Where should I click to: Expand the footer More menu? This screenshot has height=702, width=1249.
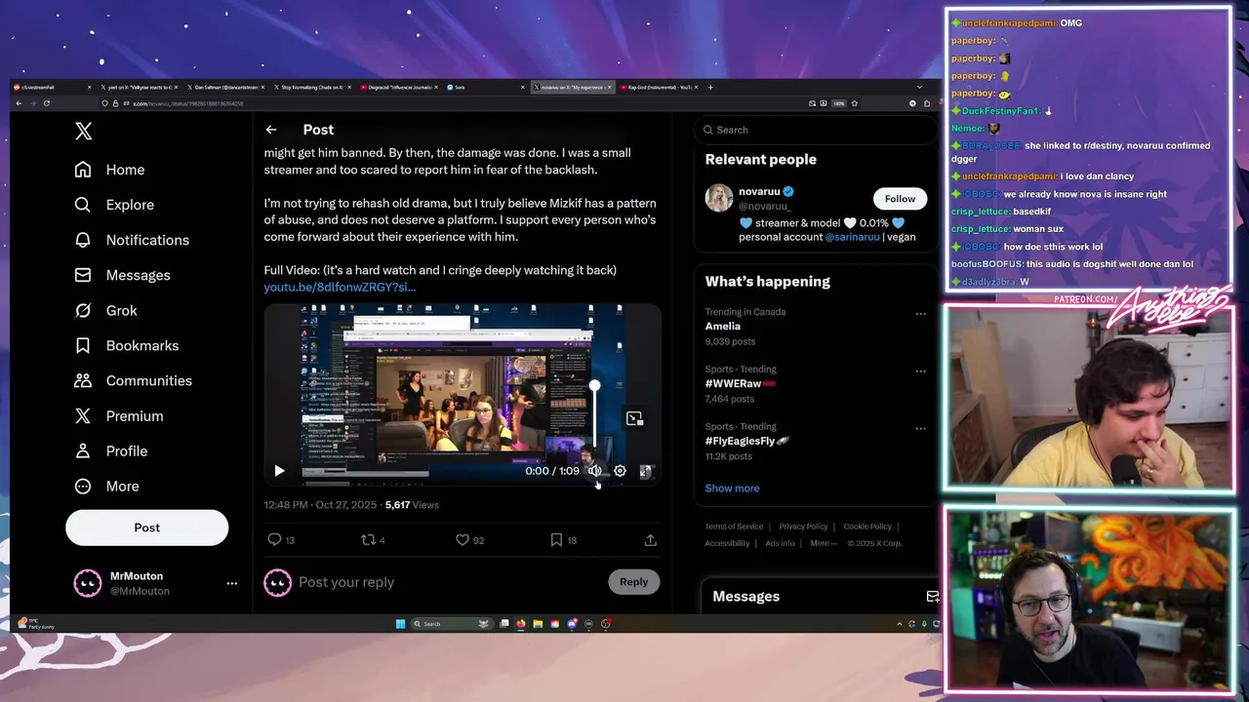823,543
